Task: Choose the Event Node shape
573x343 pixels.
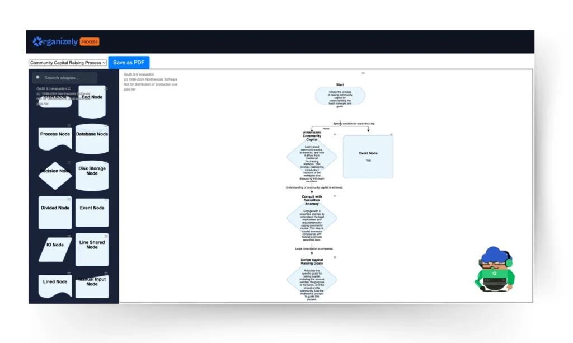Action: [x=92, y=212]
